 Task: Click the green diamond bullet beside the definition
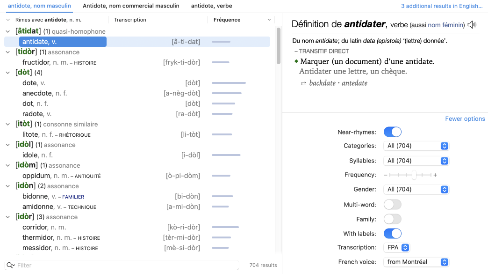pos(295,61)
